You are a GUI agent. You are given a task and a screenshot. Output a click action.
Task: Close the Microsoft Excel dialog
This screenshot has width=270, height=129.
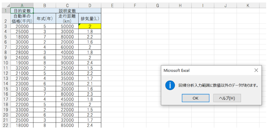click(256, 70)
